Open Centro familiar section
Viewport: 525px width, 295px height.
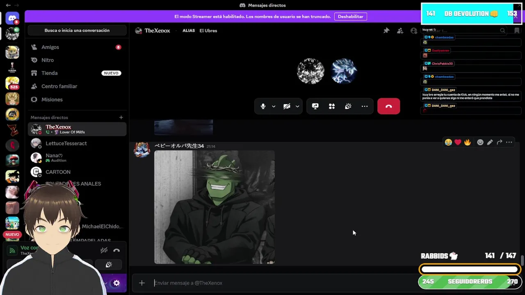77,86
